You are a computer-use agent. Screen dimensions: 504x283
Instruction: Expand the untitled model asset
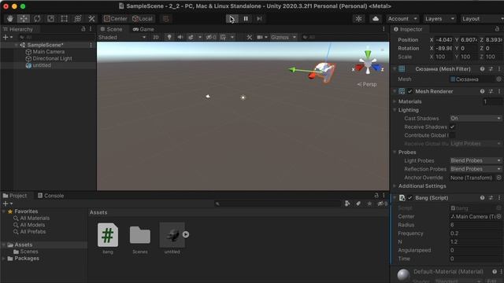(186, 234)
